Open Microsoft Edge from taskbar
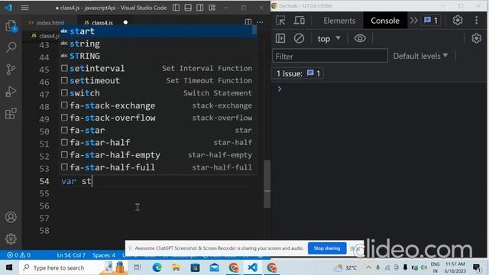The width and height of the screenshot is (489, 275). [x=157, y=267]
